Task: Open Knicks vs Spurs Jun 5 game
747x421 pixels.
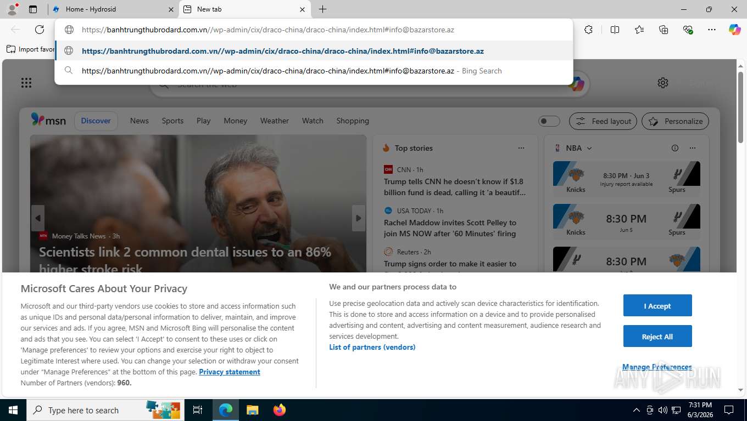Action: pos(627,221)
